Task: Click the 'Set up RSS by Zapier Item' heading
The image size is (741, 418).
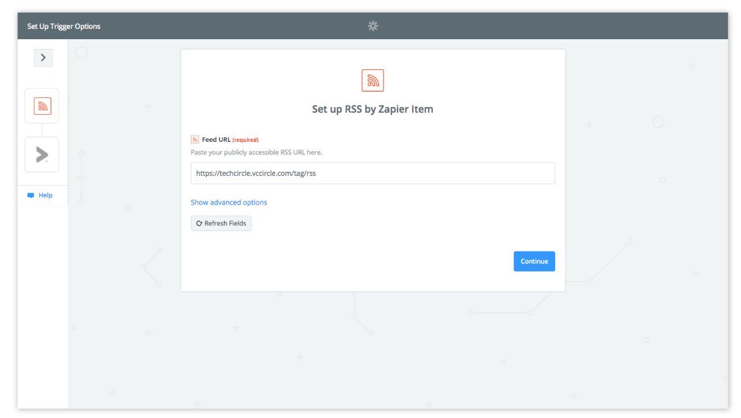Action: point(373,109)
